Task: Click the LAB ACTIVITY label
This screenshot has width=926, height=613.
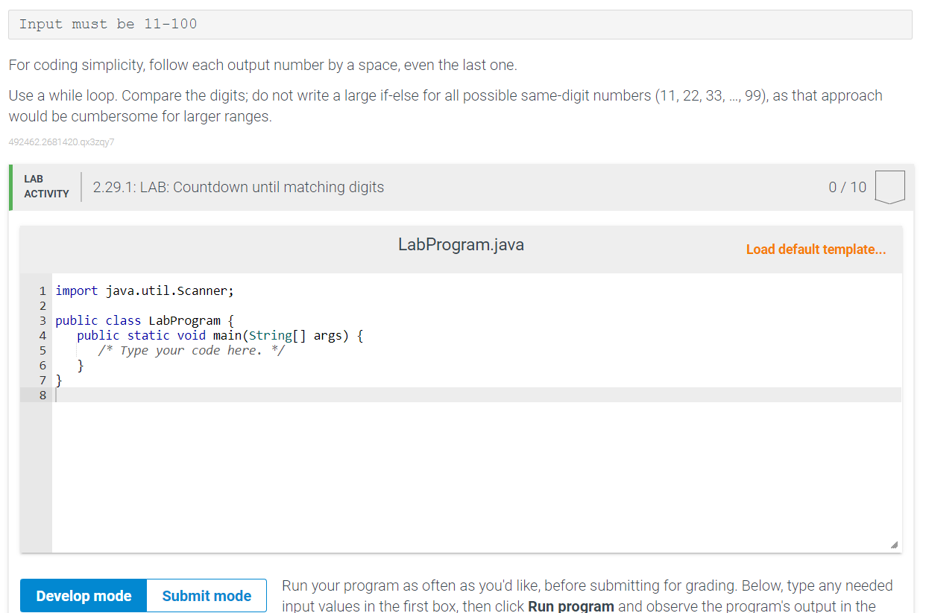Action: click(46, 185)
